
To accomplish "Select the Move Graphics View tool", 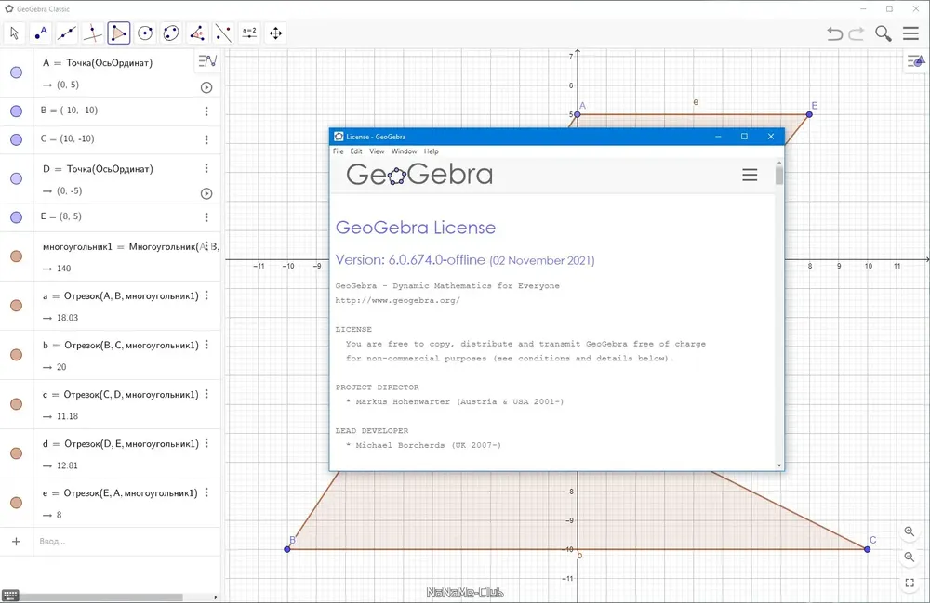I will 276,33.
